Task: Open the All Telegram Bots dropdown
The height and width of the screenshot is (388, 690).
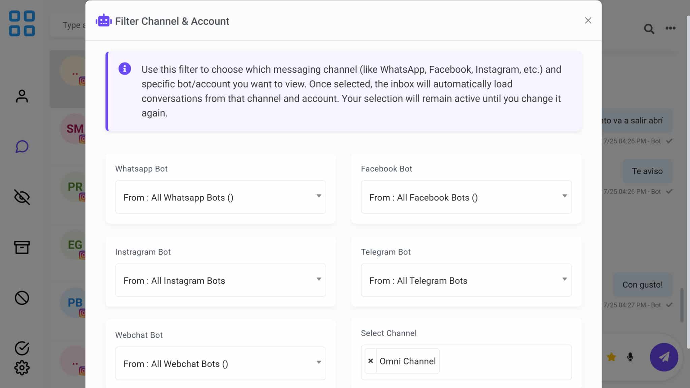Action: [x=466, y=280]
